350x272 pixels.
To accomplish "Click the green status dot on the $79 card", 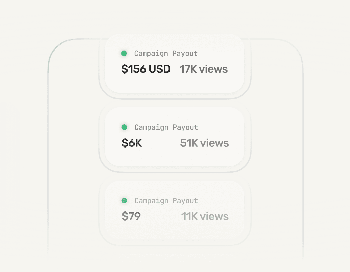I will coord(124,200).
